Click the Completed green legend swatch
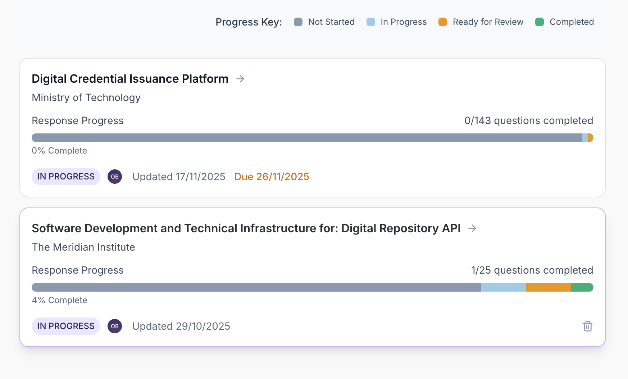Screen dimensions: 628x379 click(x=540, y=22)
